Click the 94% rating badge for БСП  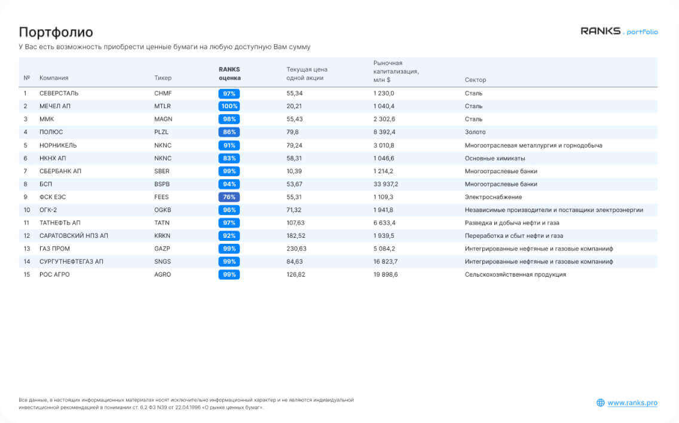coord(229,184)
